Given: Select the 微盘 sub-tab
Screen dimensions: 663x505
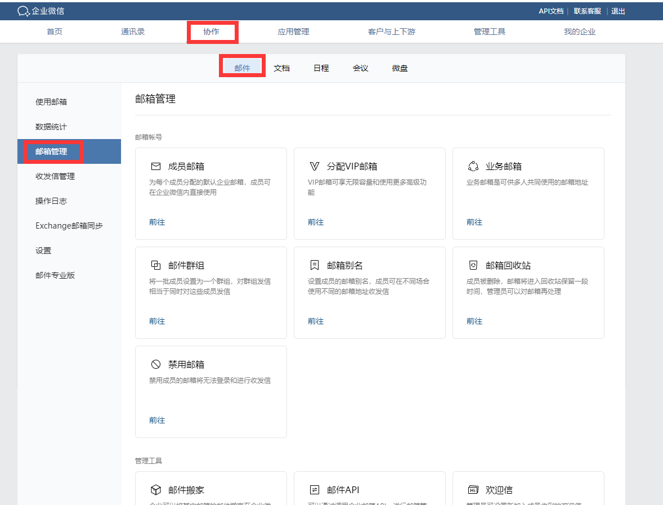Looking at the screenshot, I should [x=400, y=68].
